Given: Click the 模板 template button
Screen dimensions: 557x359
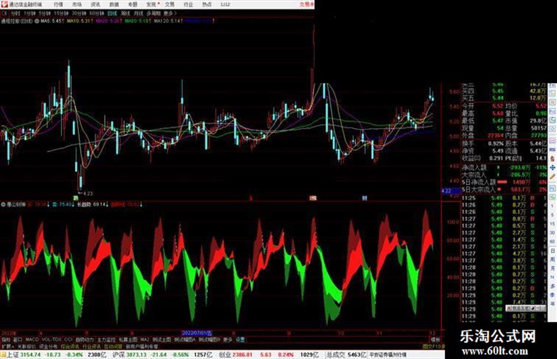Looking at the screenshot, I should [x=435, y=340].
